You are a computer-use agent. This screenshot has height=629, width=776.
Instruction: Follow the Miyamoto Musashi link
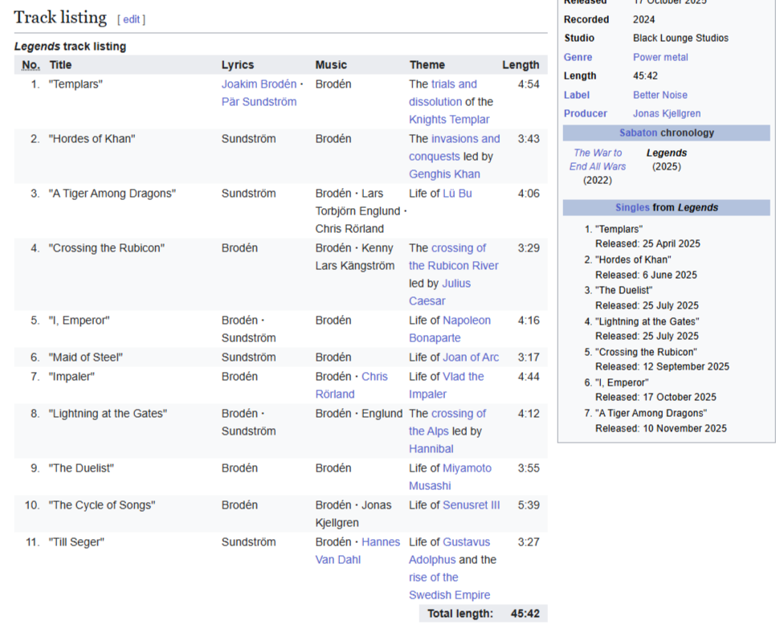coord(450,477)
